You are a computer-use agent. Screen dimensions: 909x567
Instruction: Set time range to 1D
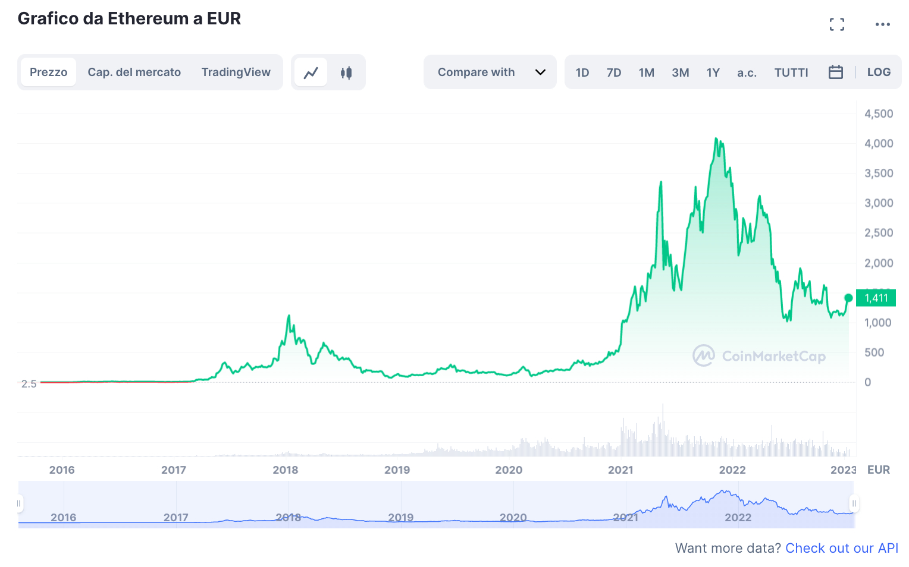tap(582, 73)
